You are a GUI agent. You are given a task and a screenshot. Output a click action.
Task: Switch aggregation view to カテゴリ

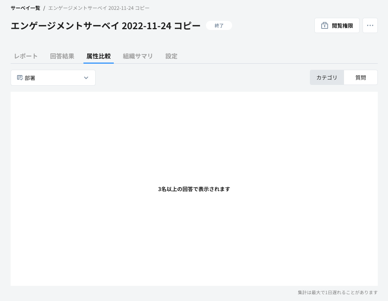(x=327, y=77)
